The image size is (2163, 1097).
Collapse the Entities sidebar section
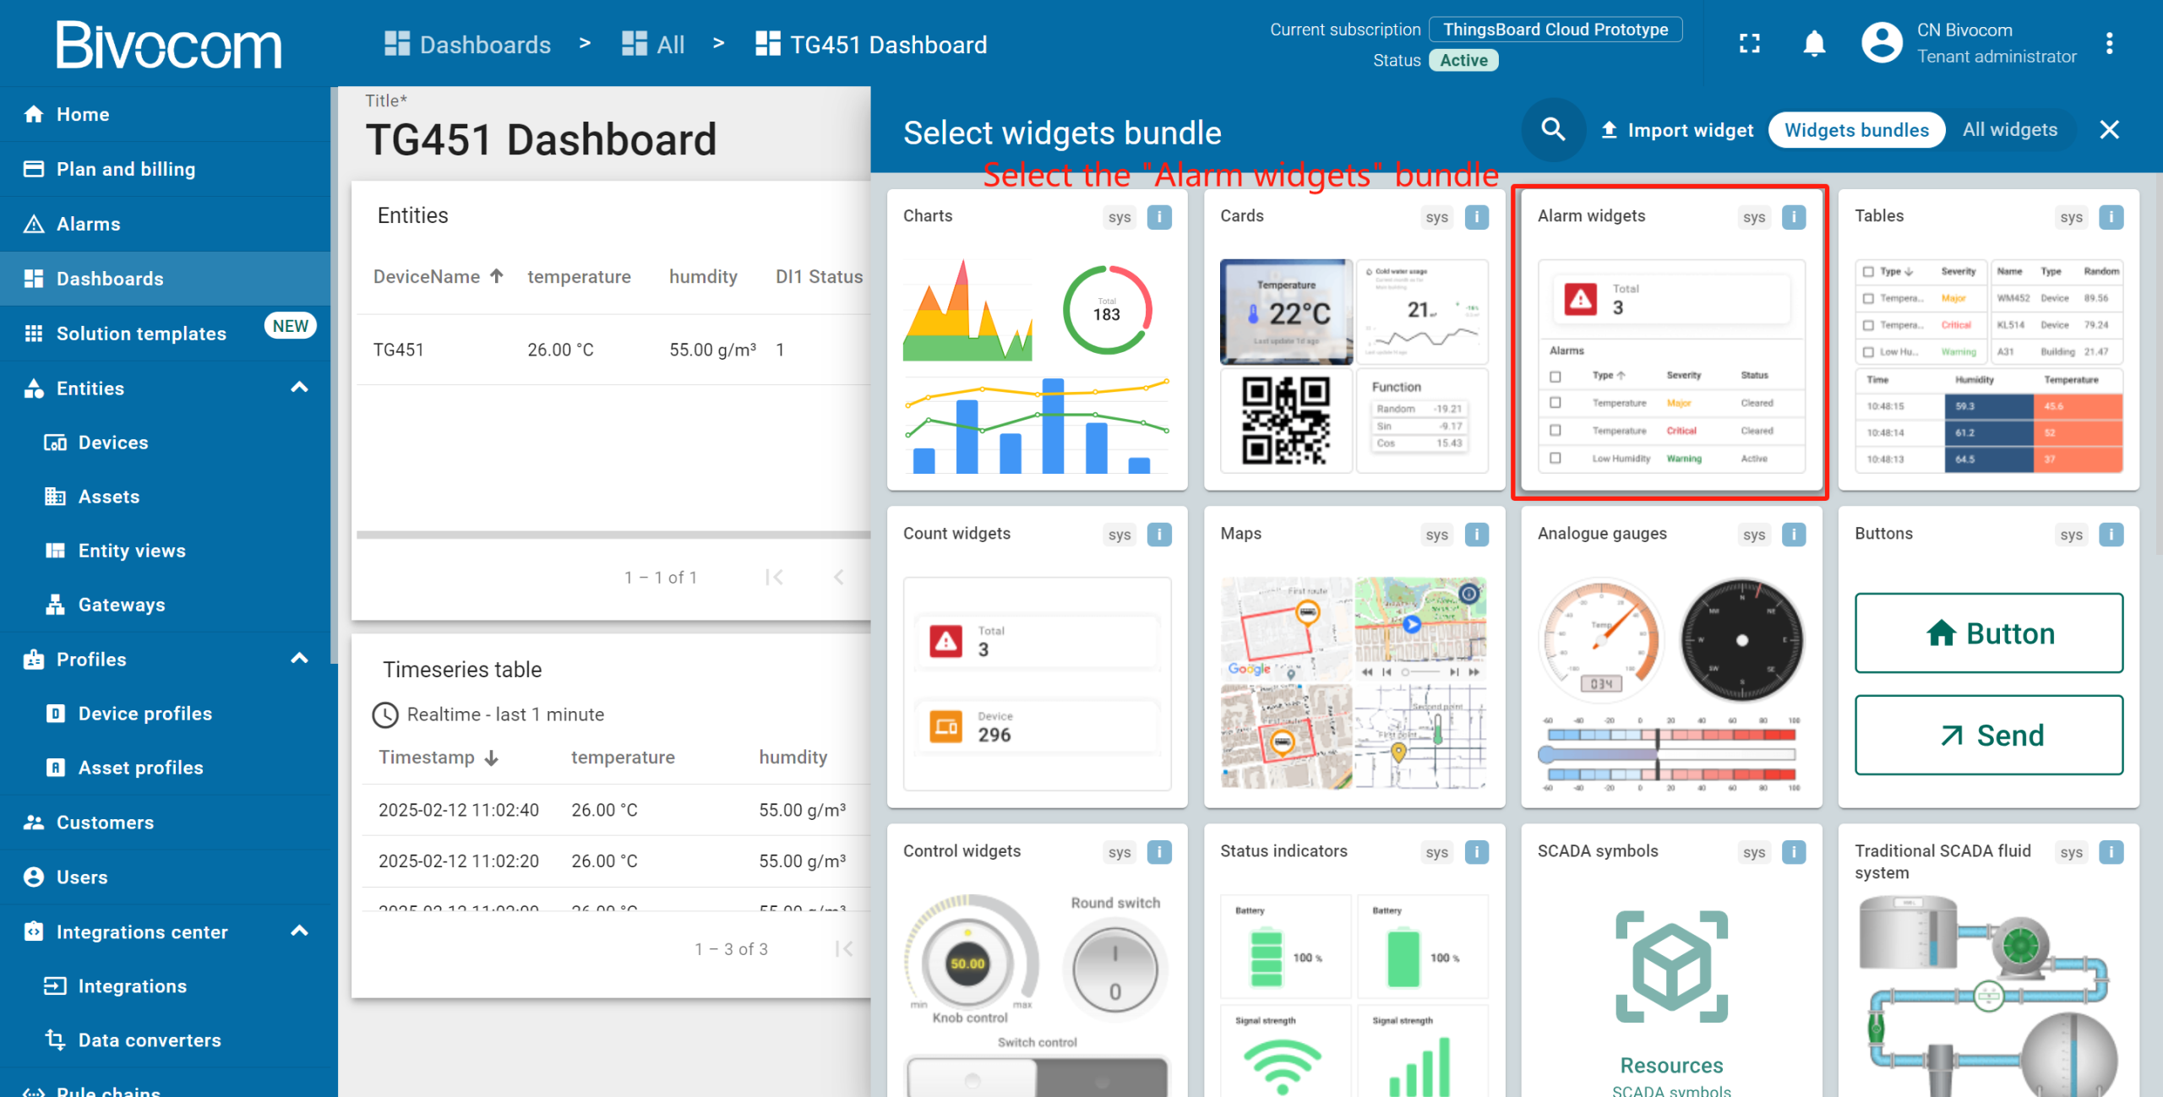point(299,388)
